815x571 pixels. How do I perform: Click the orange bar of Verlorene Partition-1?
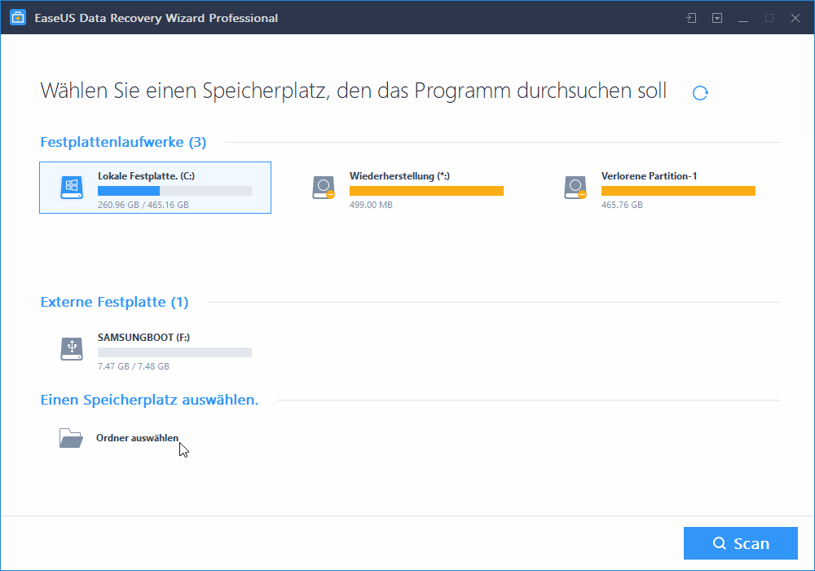click(678, 191)
